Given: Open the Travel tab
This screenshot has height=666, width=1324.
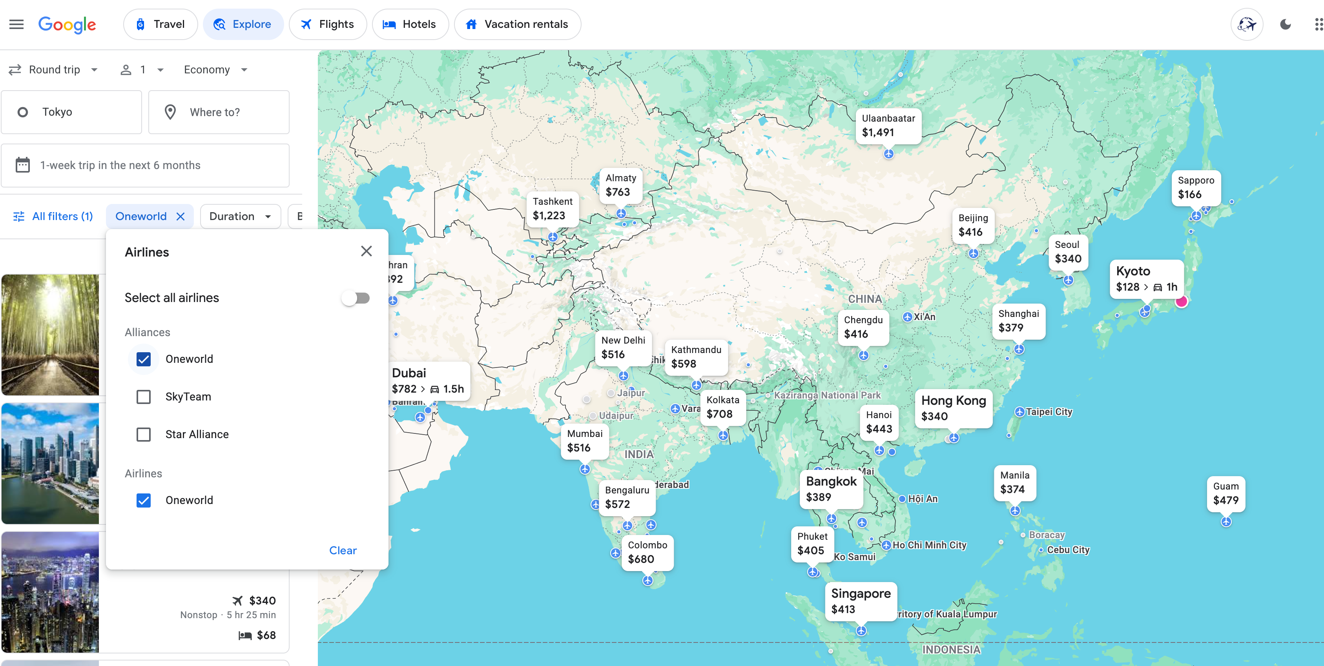Looking at the screenshot, I should pyautogui.click(x=160, y=24).
